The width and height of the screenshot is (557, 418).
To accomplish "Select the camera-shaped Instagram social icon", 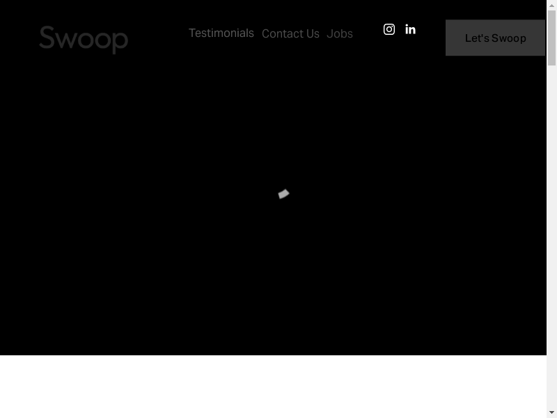I will [389, 29].
